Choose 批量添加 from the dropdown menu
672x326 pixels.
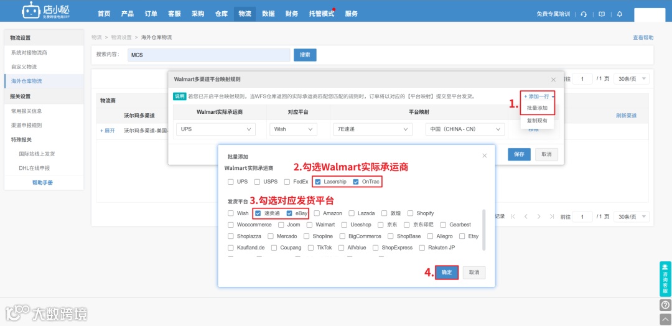(537, 108)
